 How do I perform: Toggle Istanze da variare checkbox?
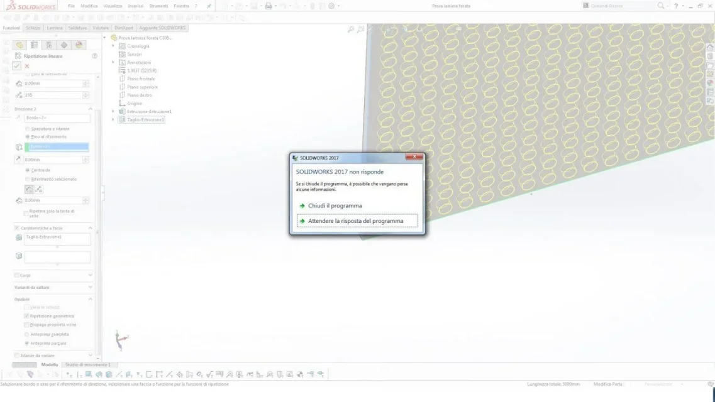(x=17, y=356)
